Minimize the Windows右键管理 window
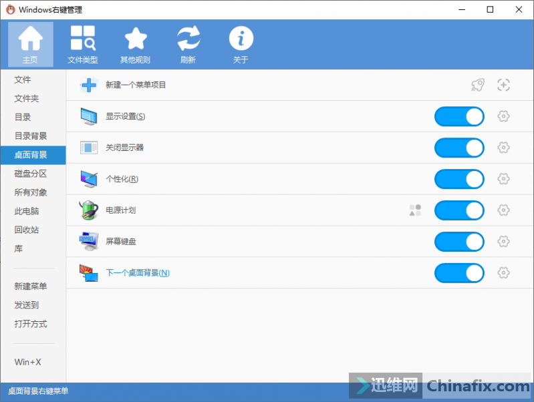The height and width of the screenshot is (402, 534). click(x=462, y=9)
